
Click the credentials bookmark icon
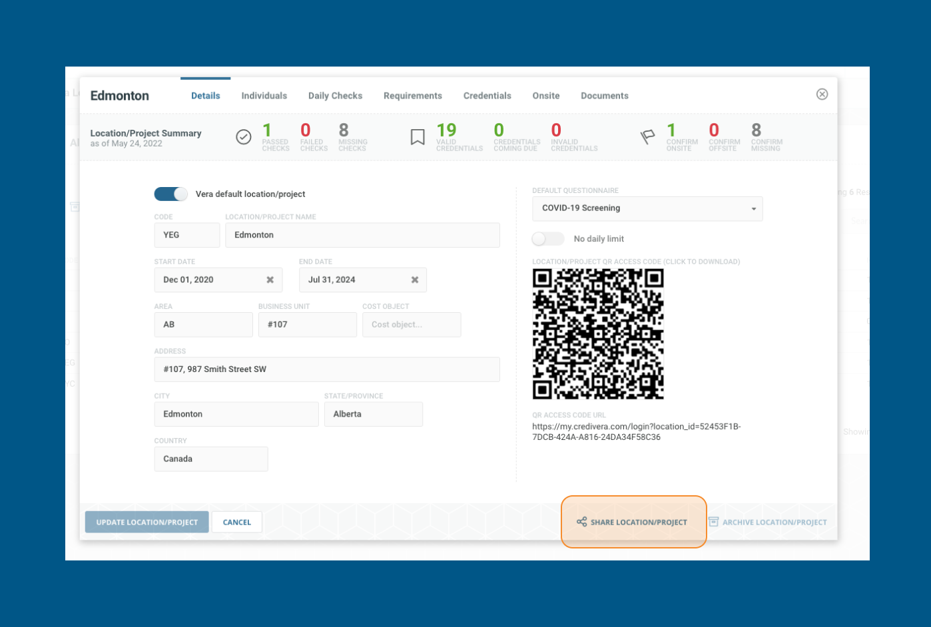(418, 137)
